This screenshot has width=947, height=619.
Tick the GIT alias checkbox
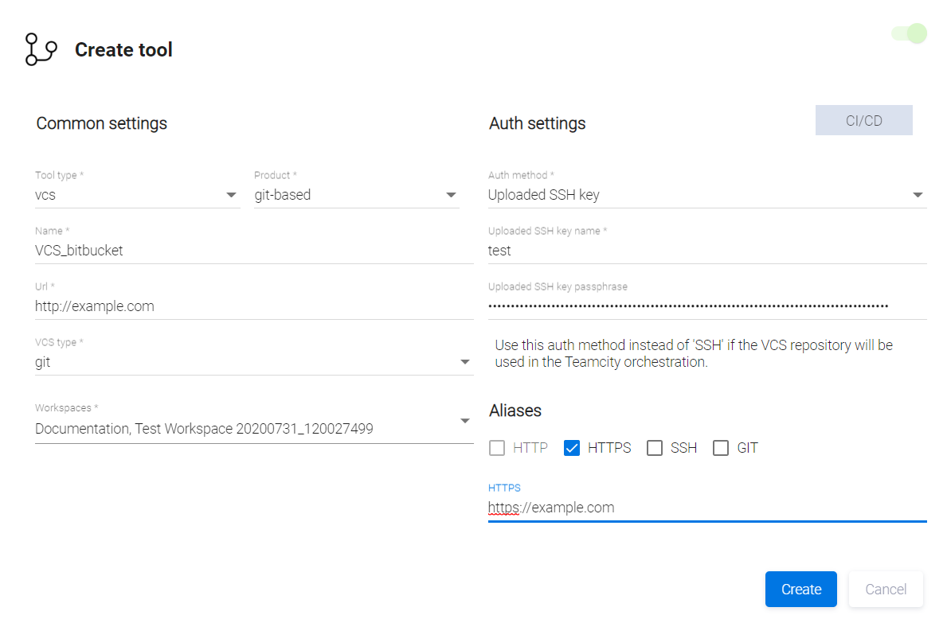(x=721, y=448)
